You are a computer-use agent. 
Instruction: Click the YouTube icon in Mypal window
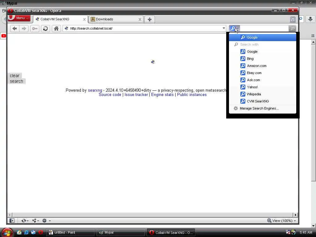[x=3, y=36]
